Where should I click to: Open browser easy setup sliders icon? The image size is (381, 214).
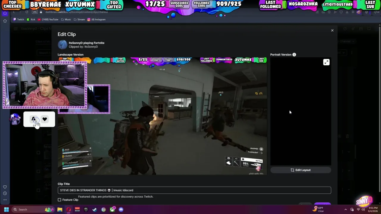click(x=353, y=12)
